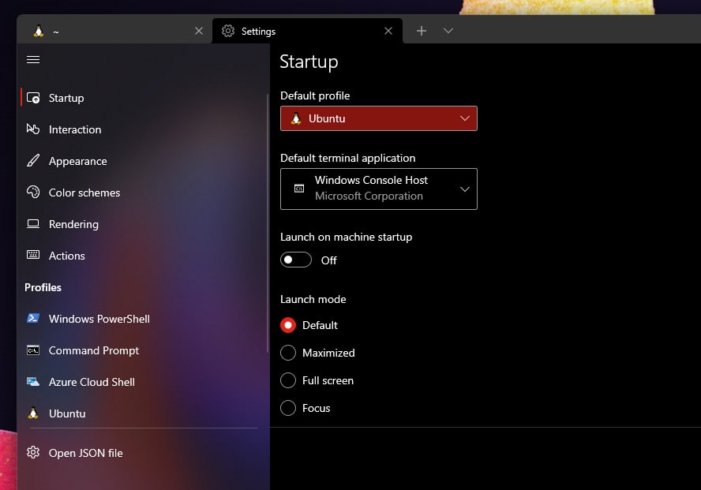Click the Launch mode label
Image resolution: width=701 pixels, height=490 pixels.
pyautogui.click(x=313, y=299)
